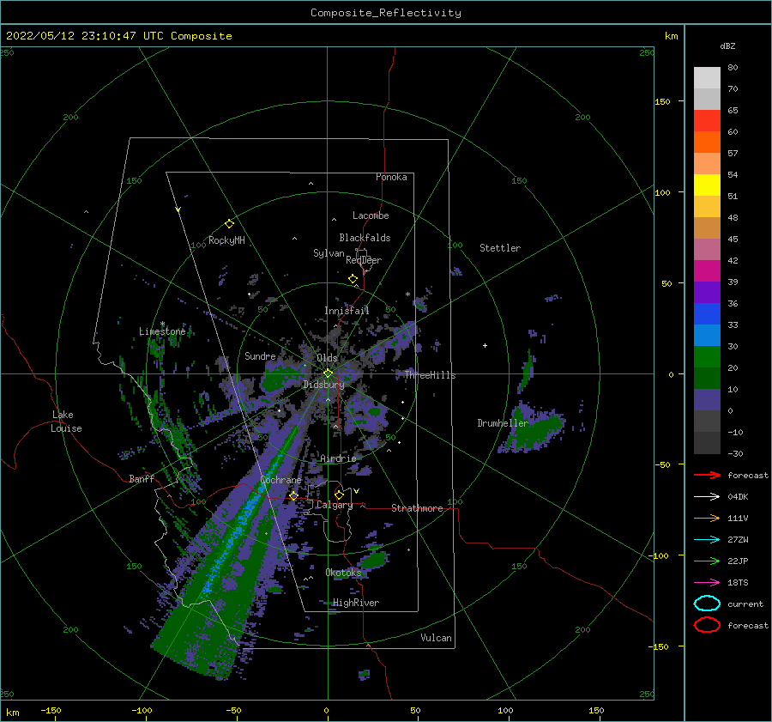Image resolution: width=772 pixels, height=722 pixels.
Task: Select the yellow 51-54 dBZ swatch
Action: tap(707, 185)
